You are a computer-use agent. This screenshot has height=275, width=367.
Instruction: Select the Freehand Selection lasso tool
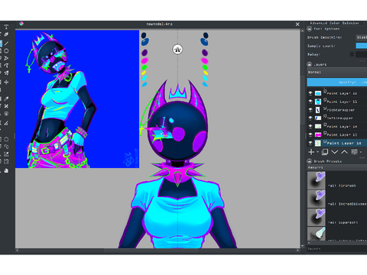tap(6, 147)
